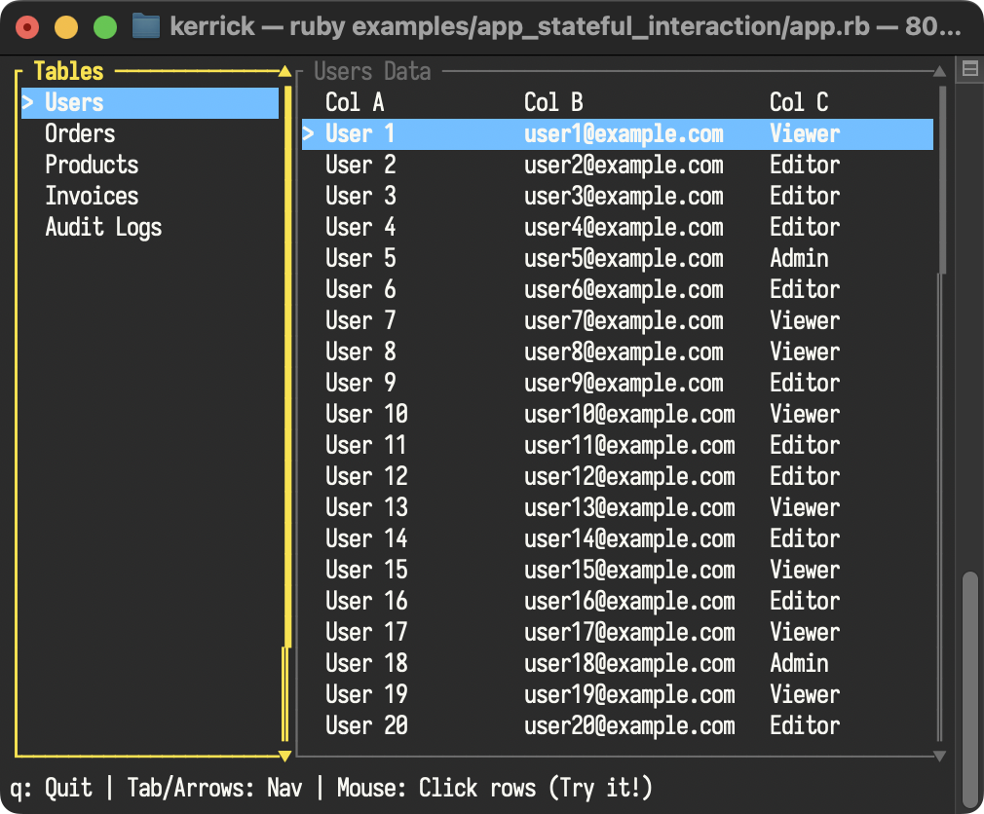Click user6@example.com email
The height and width of the screenshot is (814, 984).
(x=624, y=290)
